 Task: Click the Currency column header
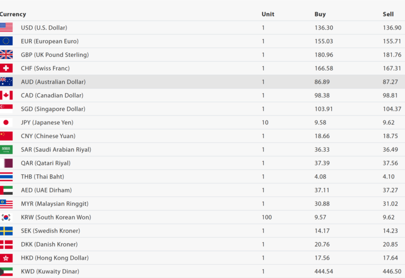(13, 14)
